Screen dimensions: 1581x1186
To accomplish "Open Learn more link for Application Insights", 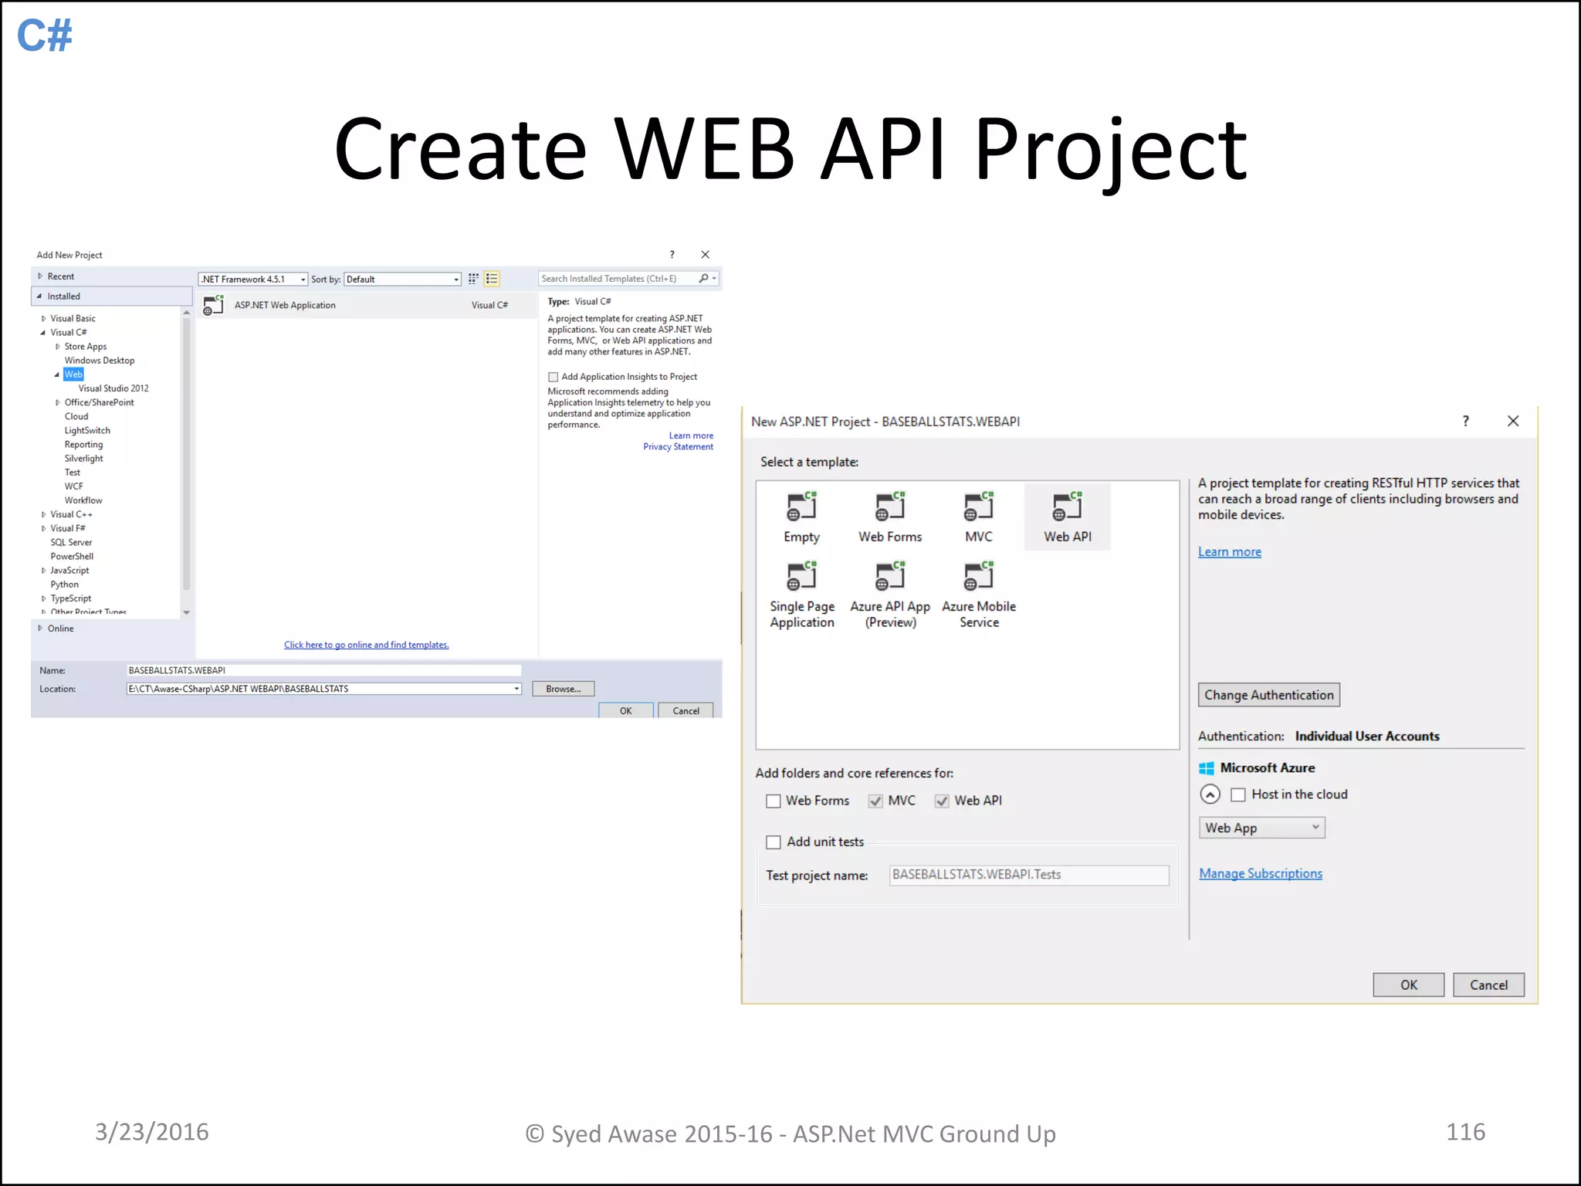I will tap(691, 435).
